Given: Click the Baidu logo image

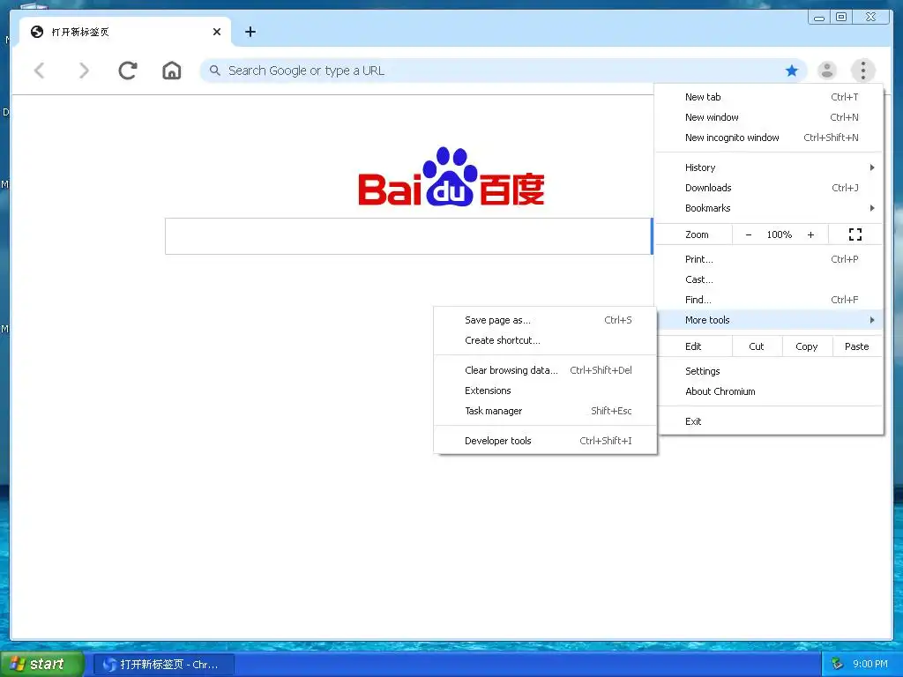Looking at the screenshot, I should coord(451,176).
